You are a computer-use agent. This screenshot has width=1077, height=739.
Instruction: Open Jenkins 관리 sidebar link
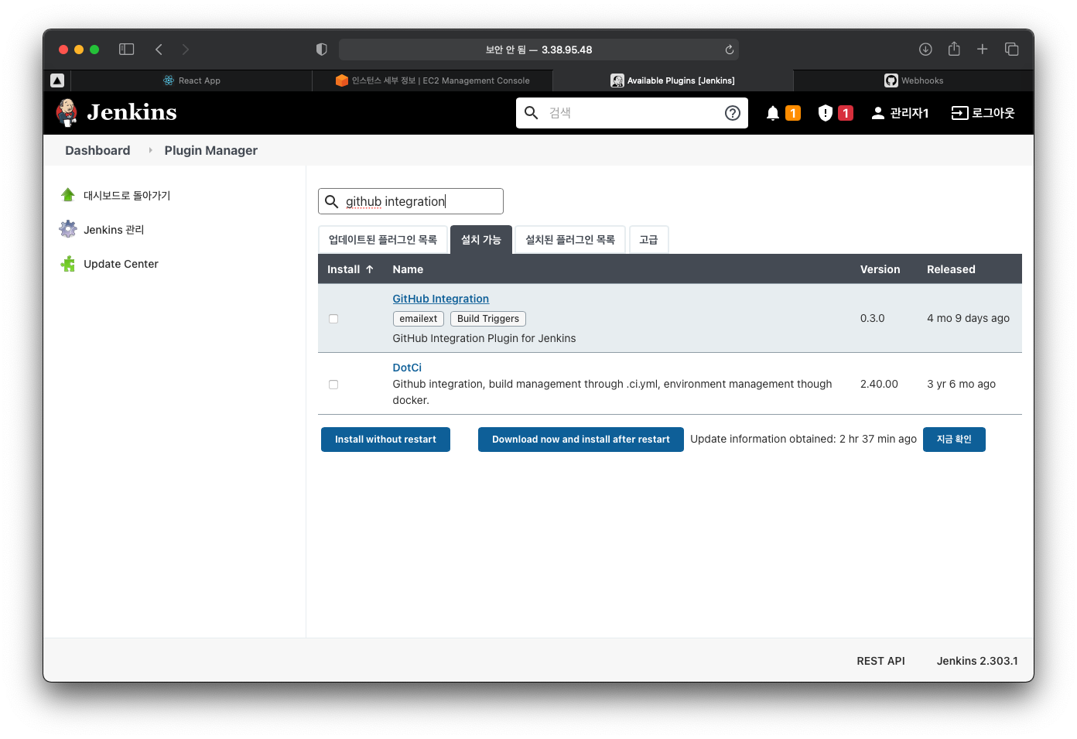(x=114, y=230)
